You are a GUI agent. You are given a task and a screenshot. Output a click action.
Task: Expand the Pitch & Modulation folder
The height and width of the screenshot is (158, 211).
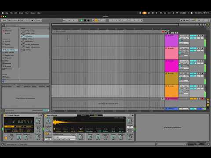point(22,44)
